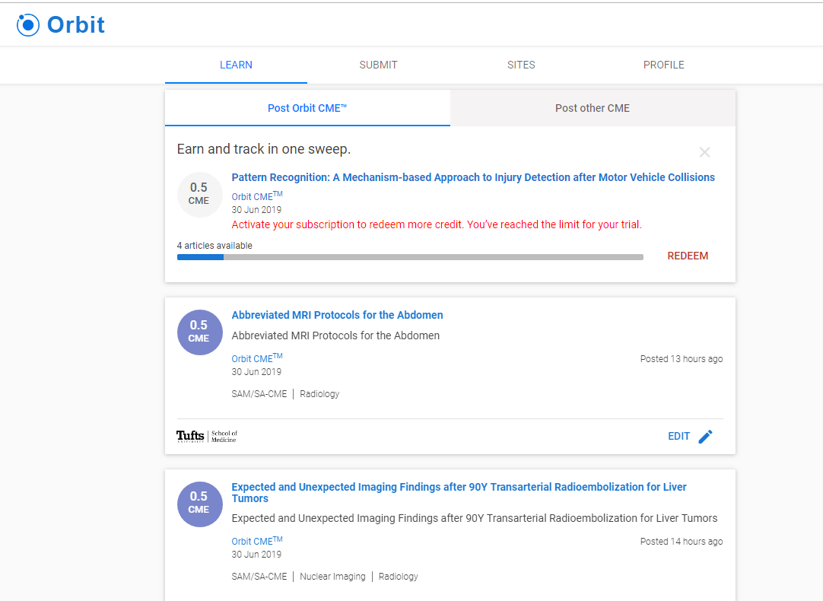Click the Nuclear Imaging tag
Image resolution: width=823 pixels, height=601 pixels.
(332, 577)
